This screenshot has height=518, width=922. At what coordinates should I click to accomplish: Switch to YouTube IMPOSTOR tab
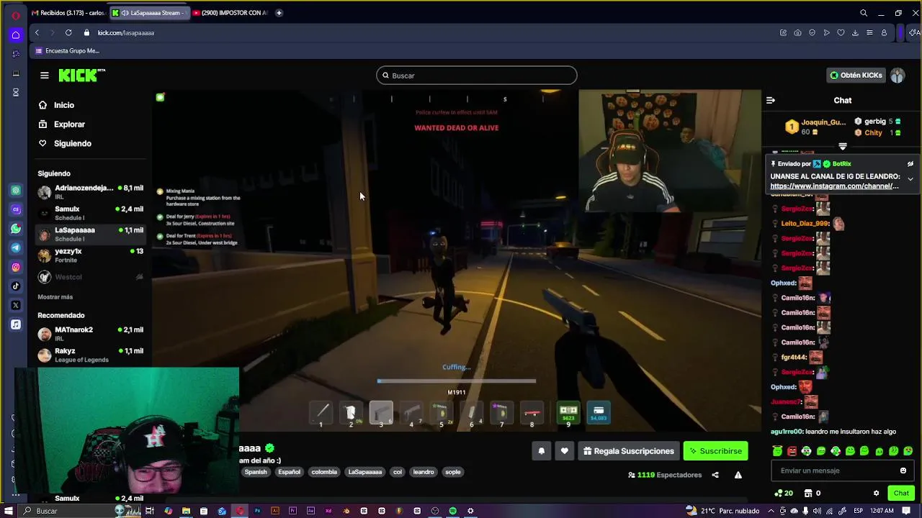click(230, 13)
